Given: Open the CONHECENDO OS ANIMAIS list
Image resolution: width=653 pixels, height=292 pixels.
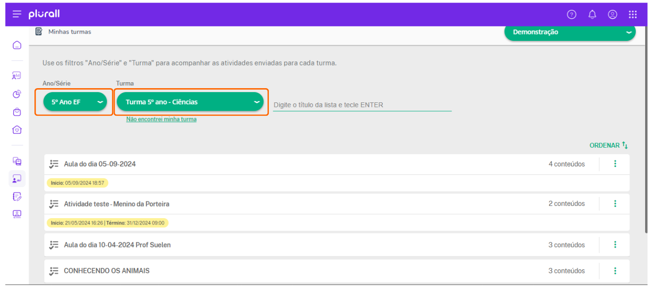Looking at the screenshot, I should coord(107,271).
